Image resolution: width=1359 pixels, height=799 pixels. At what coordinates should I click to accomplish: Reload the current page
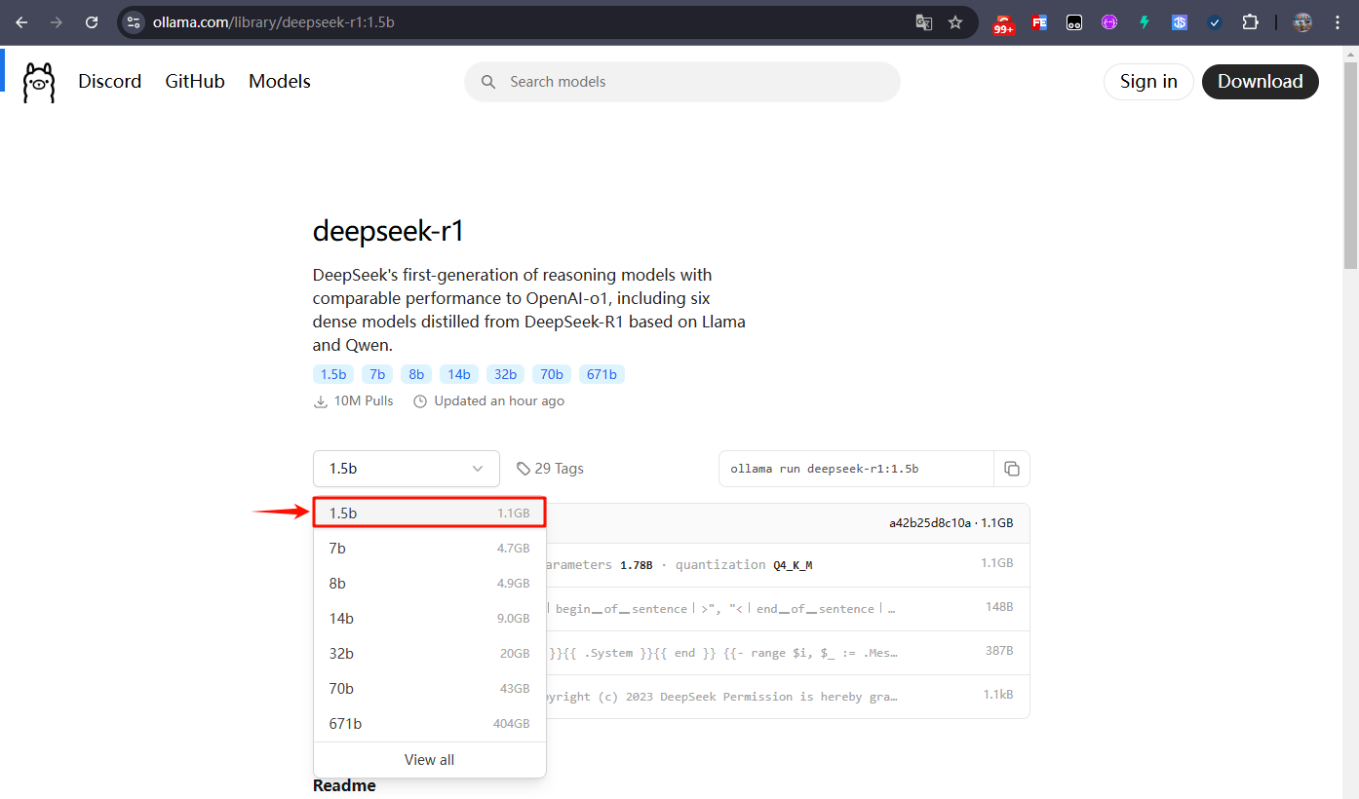point(91,21)
